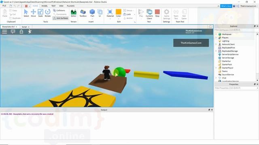259x145 pixels.
Task: Click the red stop icon in quick access bar
Action: pos(26,6)
